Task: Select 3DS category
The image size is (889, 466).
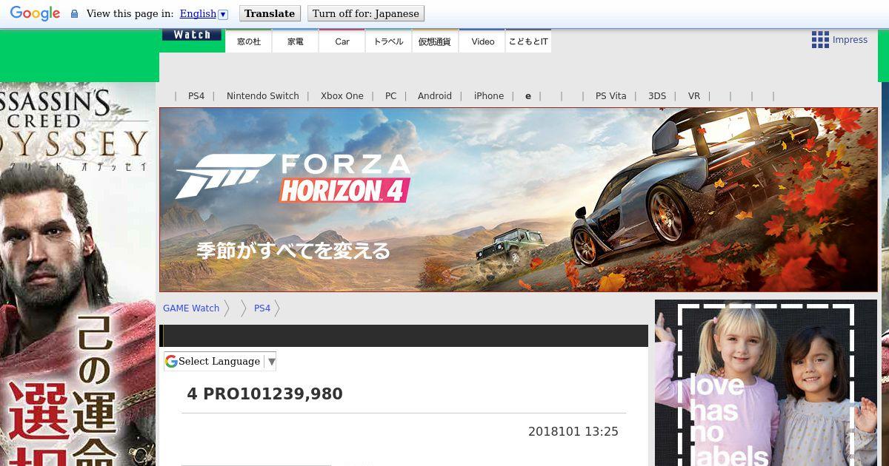Action: click(x=657, y=96)
